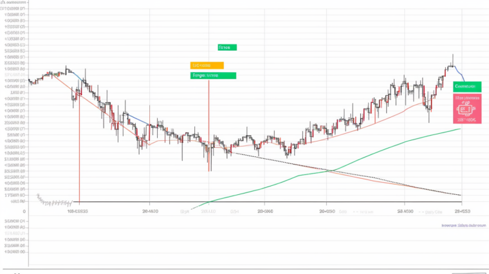Select the small green label above the orange tag
Screen dimensions: 489x274
(x=227, y=47)
